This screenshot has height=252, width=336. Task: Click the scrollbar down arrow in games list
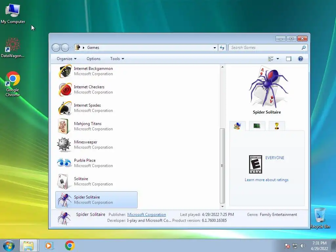pos(222,207)
